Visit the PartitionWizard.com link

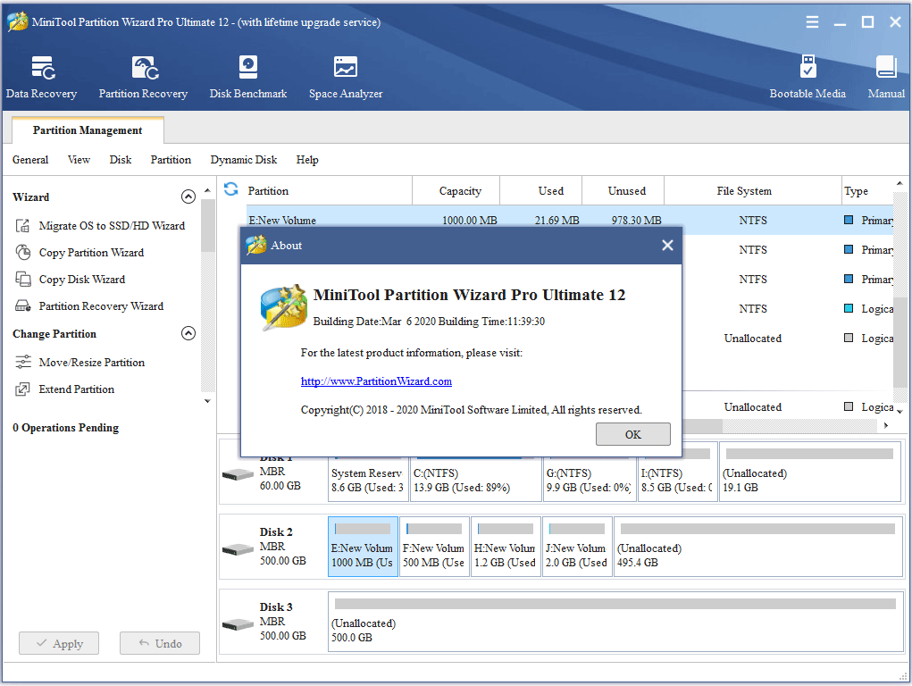(x=376, y=381)
